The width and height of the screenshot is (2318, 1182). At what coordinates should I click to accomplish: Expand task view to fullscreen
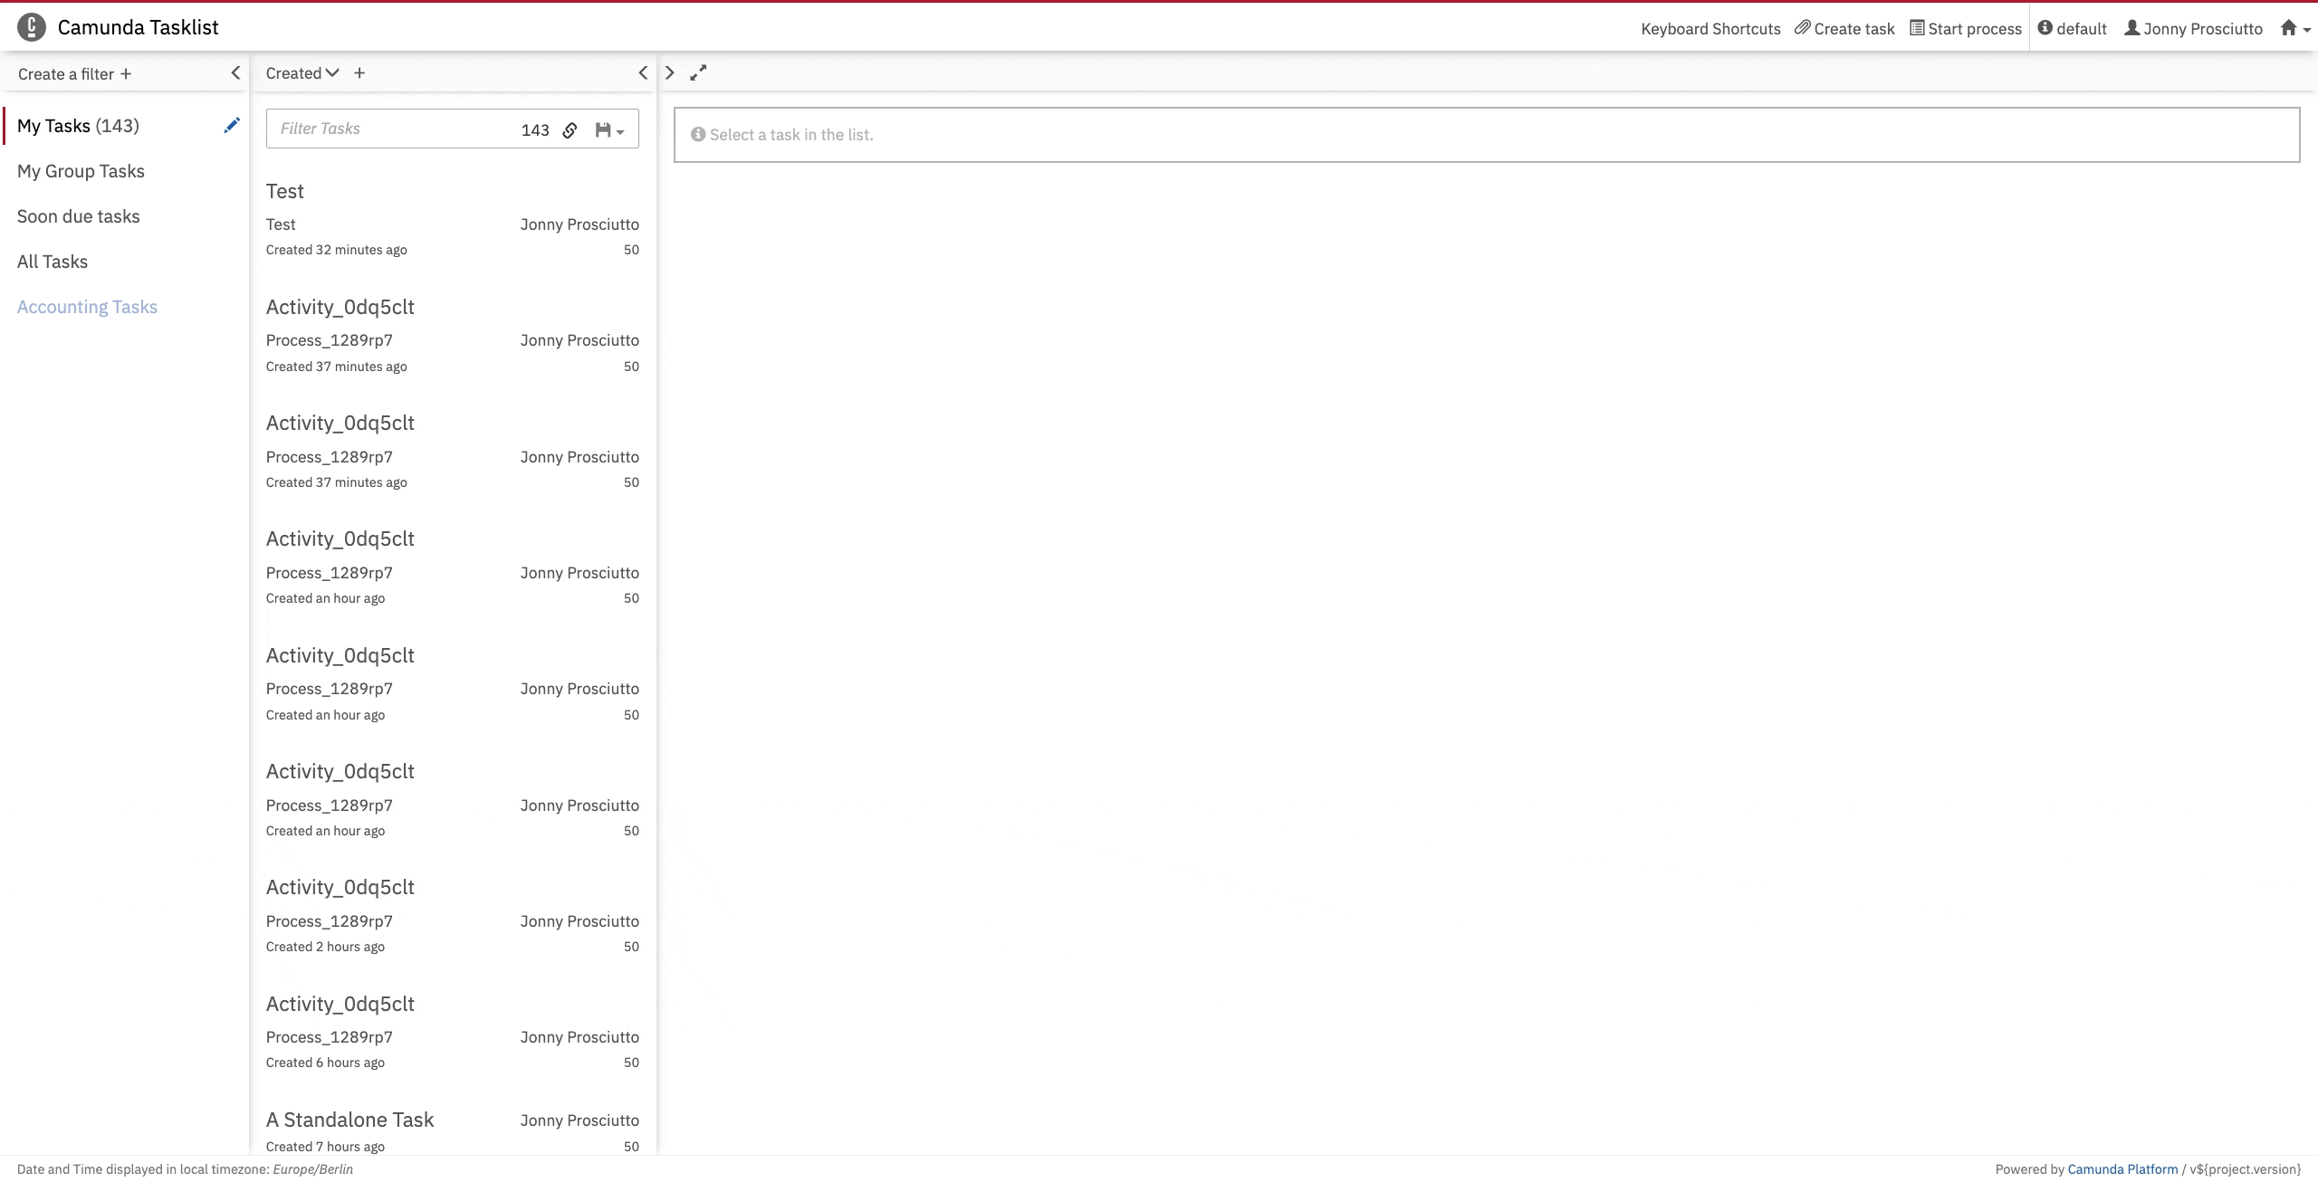[697, 72]
